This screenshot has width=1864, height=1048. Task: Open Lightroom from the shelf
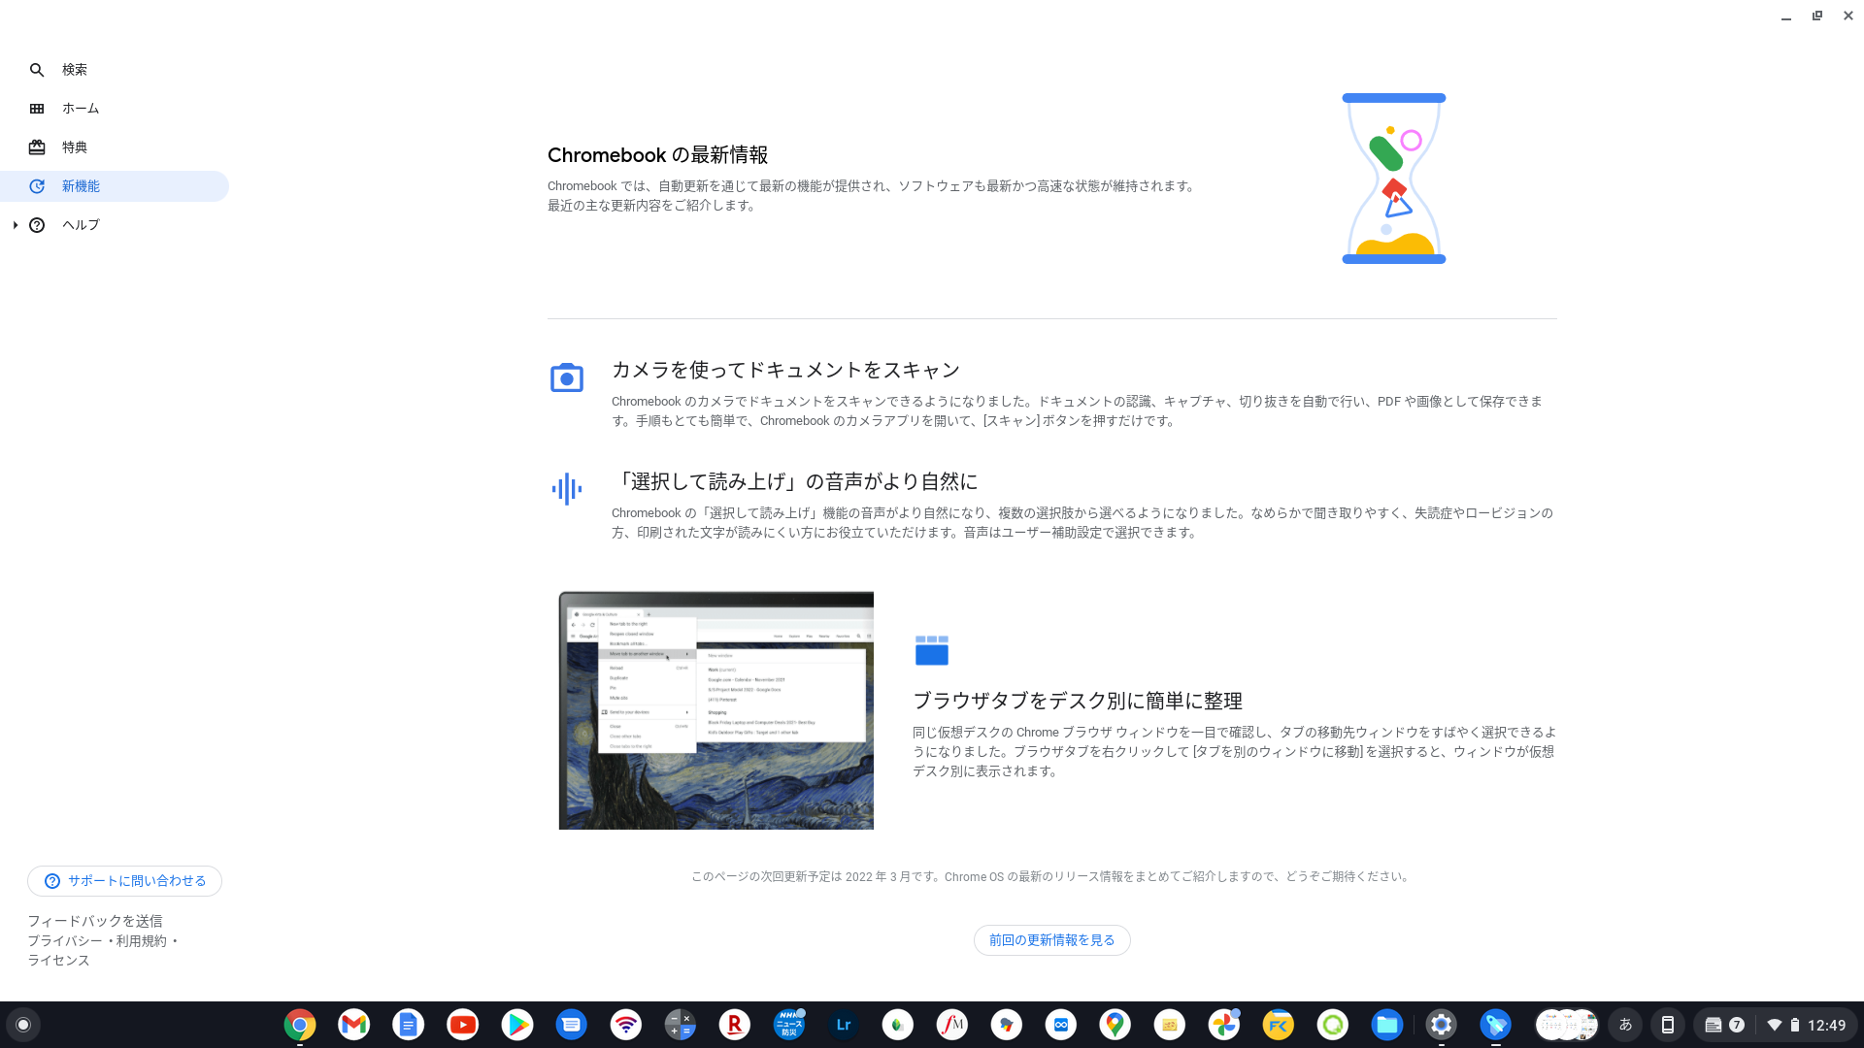coord(844,1025)
